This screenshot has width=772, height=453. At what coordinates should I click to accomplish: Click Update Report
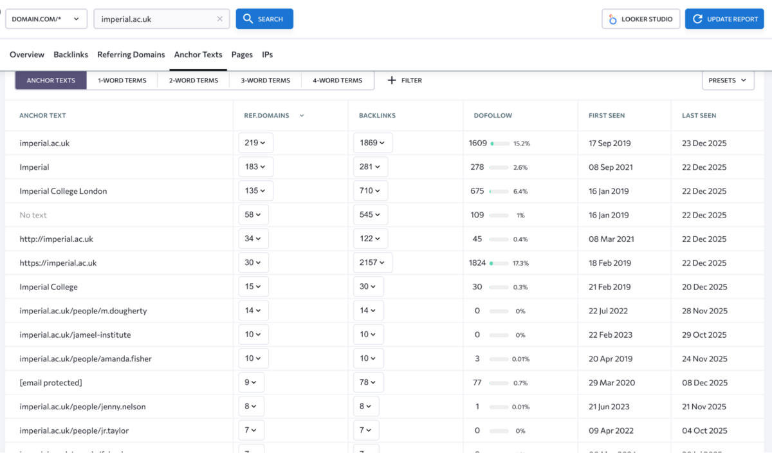coord(724,19)
